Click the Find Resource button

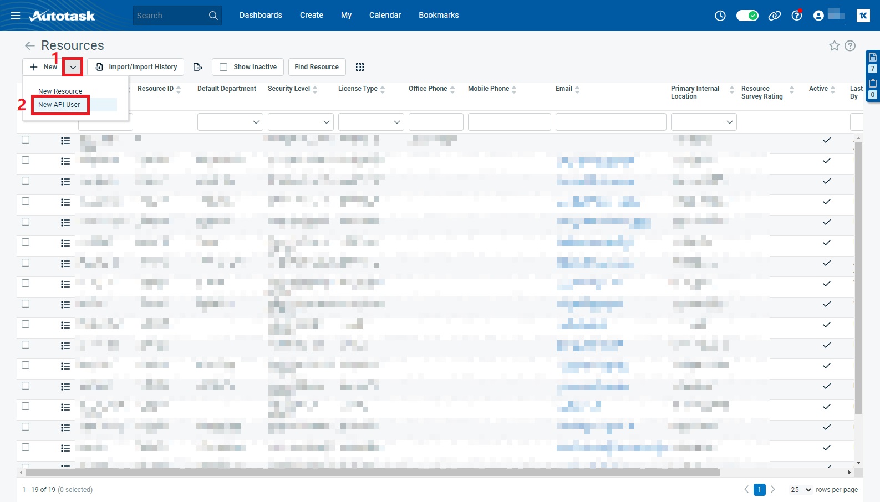[x=316, y=67]
